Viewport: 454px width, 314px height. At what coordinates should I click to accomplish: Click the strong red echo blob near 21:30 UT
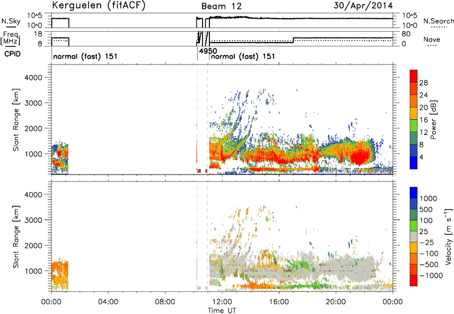[x=360, y=154]
